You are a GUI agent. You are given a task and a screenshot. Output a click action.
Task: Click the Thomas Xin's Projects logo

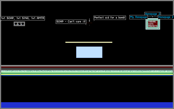tap(153, 24)
